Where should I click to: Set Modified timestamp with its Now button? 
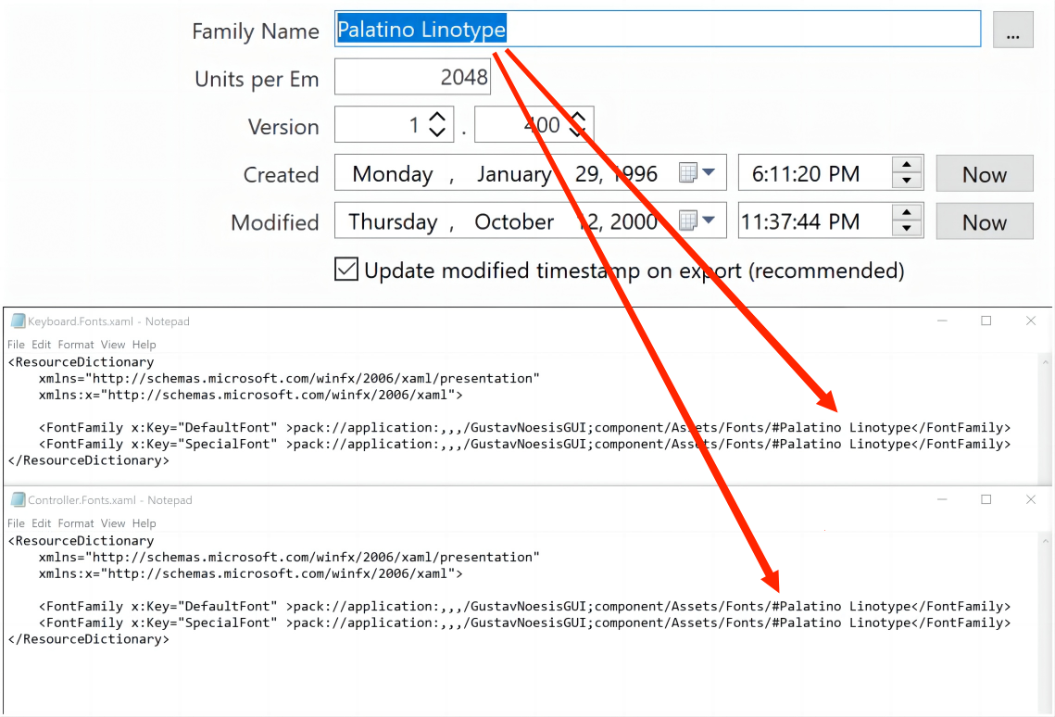point(985,221)
